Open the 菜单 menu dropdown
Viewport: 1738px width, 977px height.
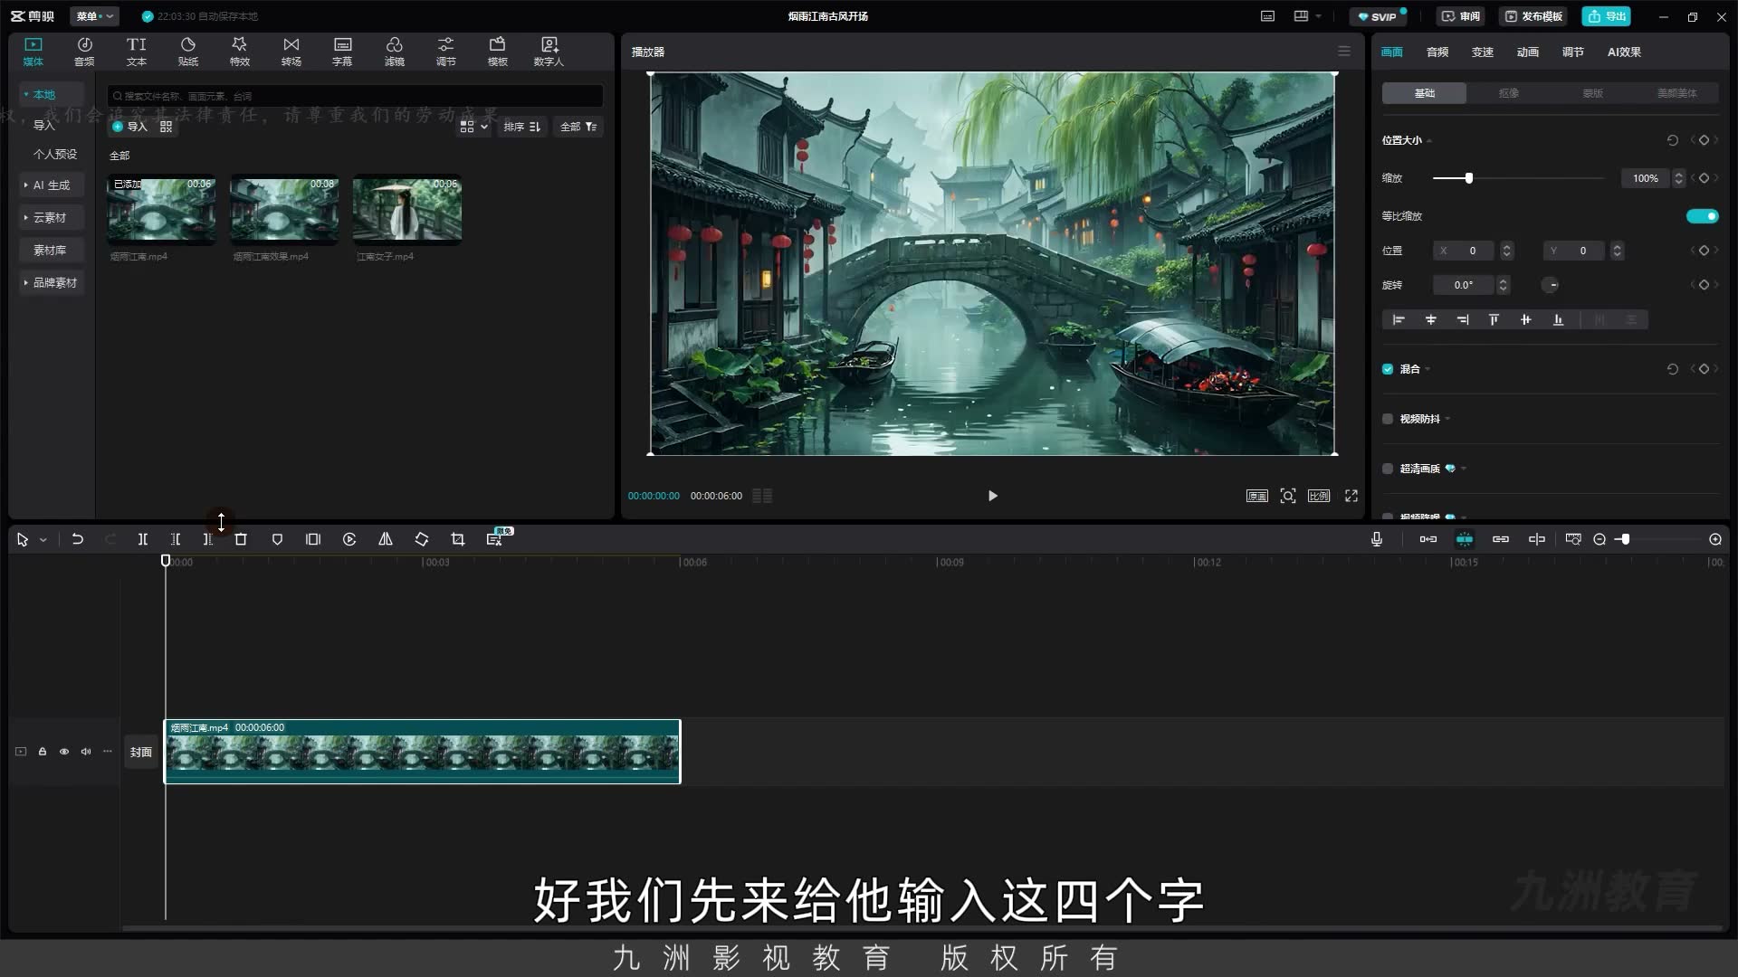[95, 16]
